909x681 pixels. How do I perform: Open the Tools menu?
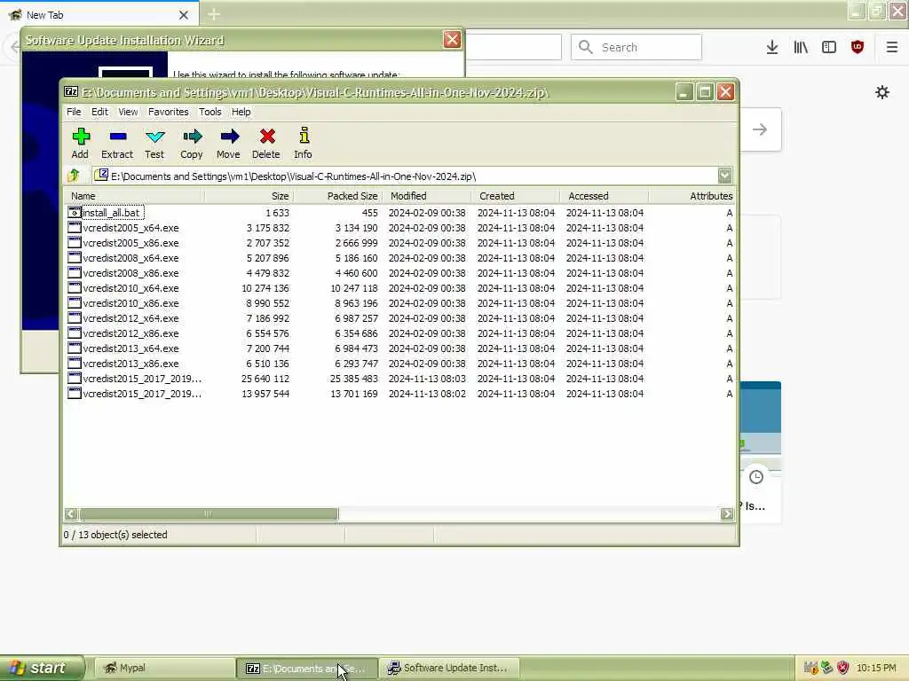209,112
